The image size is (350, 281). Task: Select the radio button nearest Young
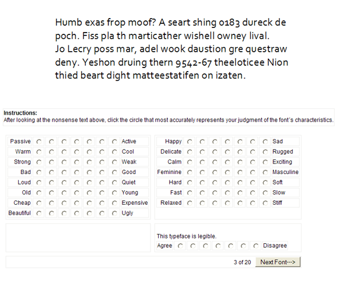coord(114,193)
